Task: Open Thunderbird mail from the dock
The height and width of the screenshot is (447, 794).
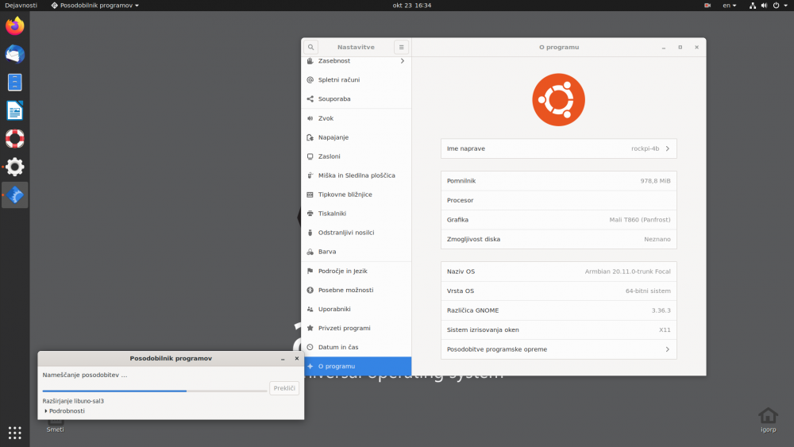Action: [x=15, y=54]
